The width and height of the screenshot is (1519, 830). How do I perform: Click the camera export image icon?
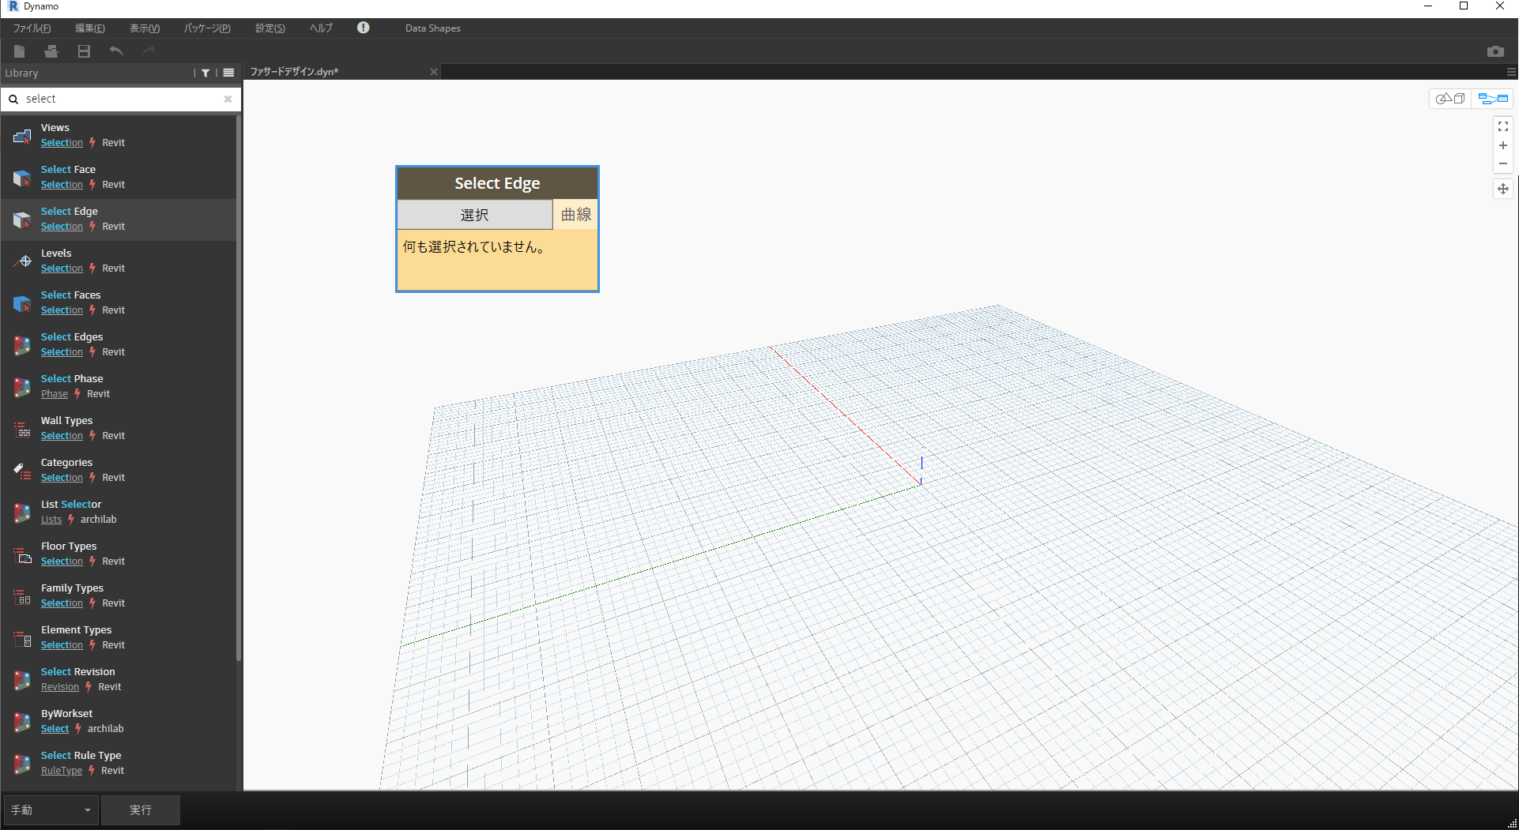(1495, 51)
